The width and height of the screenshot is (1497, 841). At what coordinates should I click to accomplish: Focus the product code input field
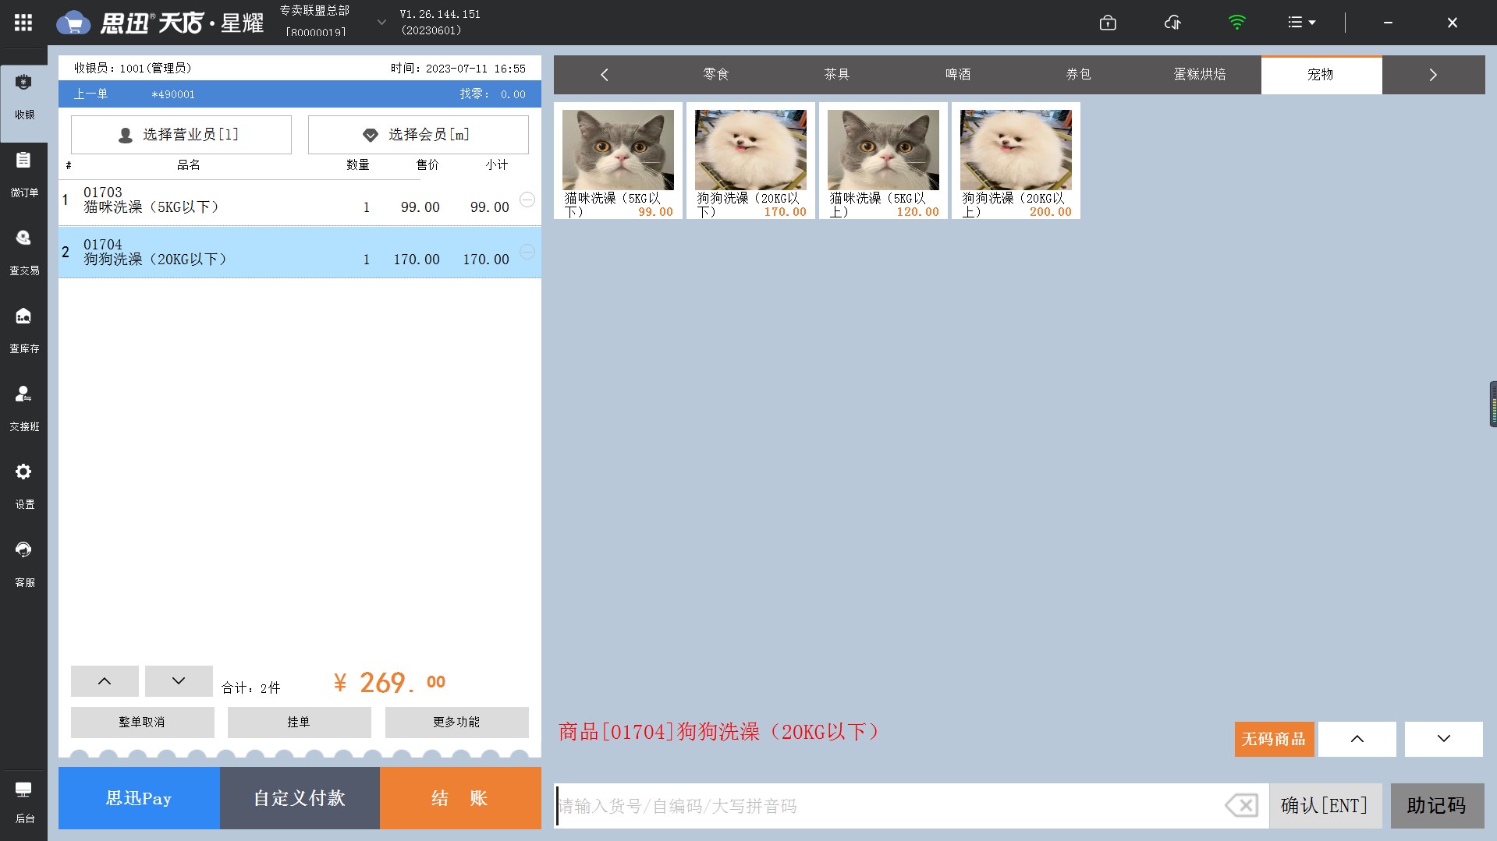tap(889, 806)
